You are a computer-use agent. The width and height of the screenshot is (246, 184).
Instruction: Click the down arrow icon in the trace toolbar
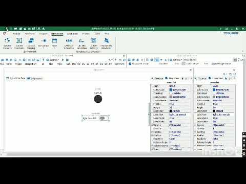point(161,60)
